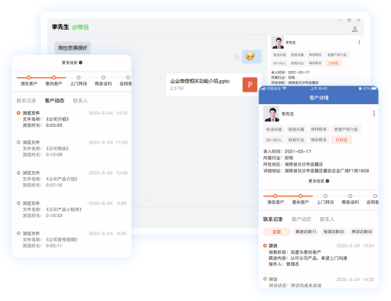Select 上门拜访 stage circle in left card
391x301 pixels.
point(79,77)
